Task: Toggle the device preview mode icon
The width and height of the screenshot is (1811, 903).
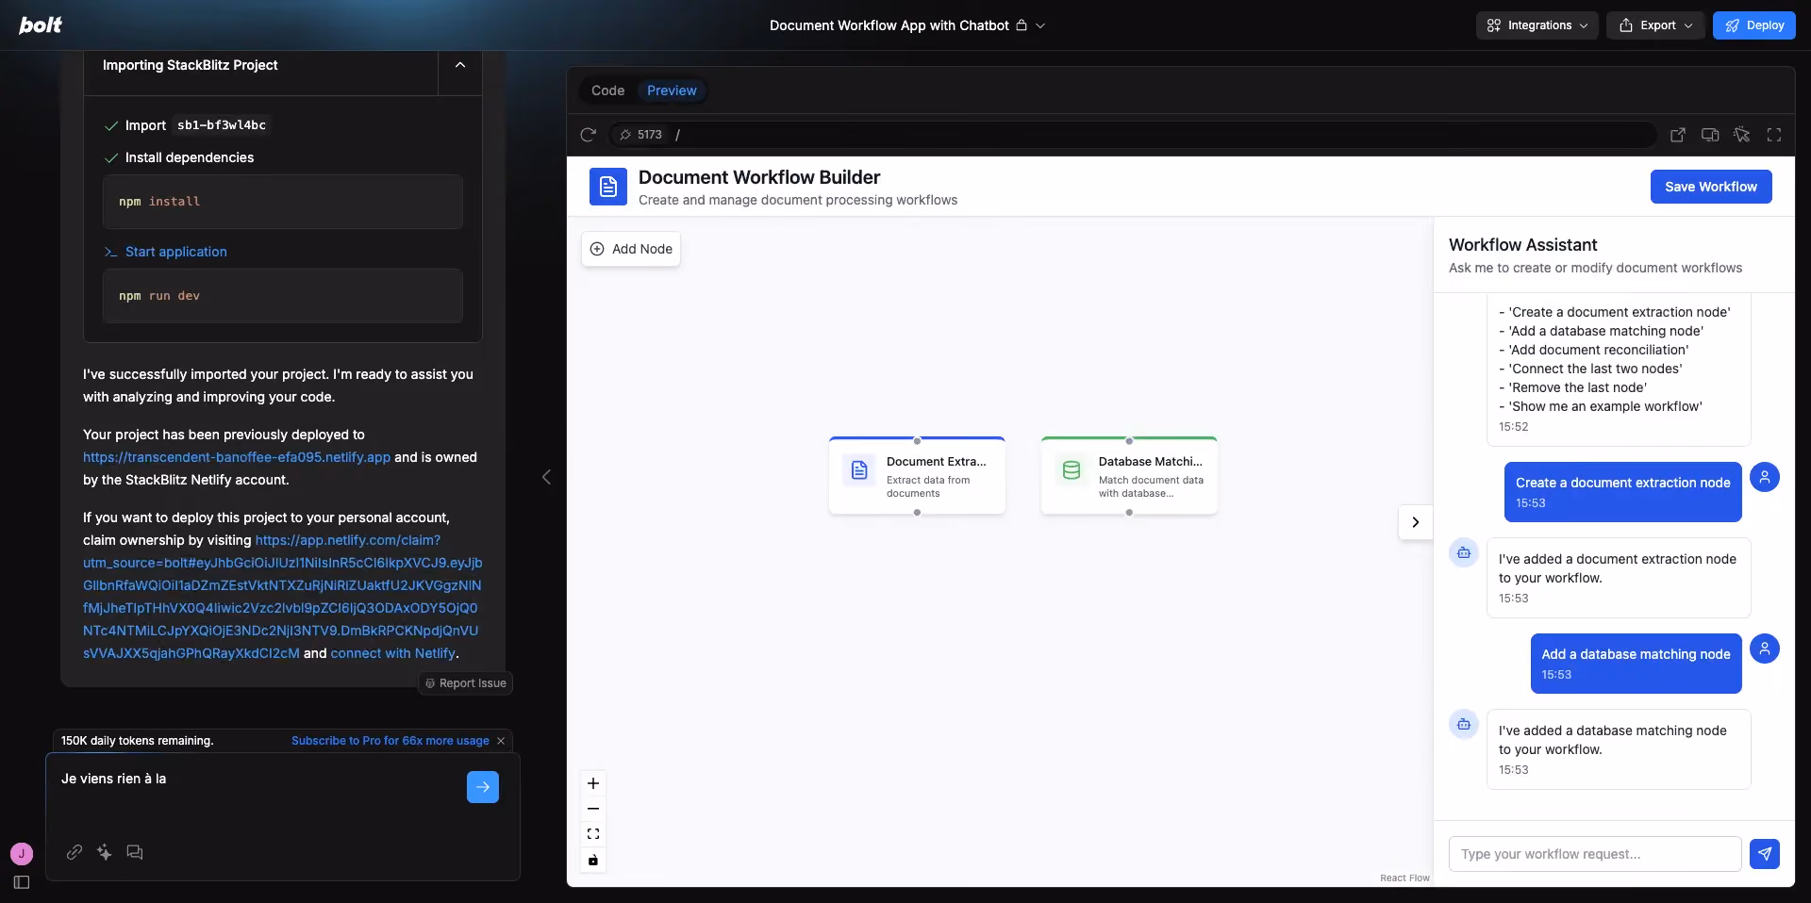Action: tap(1710, 135)
